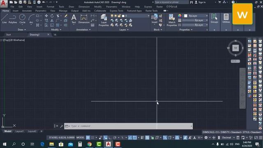Click the white ByLayer color swatch
The image size is (263, 148).
(x=185, y=16)
